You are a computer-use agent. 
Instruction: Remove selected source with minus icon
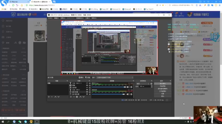tap(74, 97)
